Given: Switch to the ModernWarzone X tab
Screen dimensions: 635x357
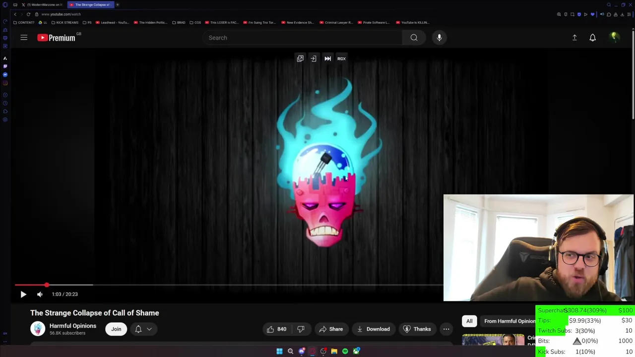Looking at the screenshot, I should [x=42, y=4].
